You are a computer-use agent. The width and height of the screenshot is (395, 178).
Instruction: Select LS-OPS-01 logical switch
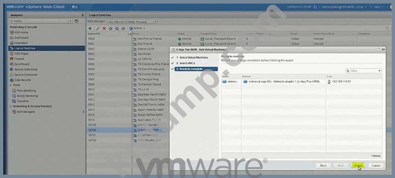[144, 59]
